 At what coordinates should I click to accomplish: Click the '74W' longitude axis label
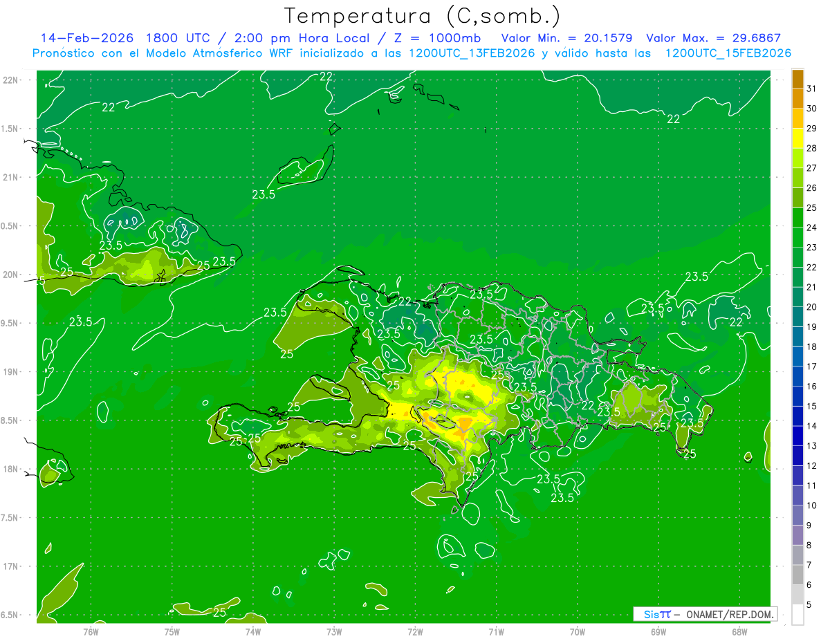[253, 631]
